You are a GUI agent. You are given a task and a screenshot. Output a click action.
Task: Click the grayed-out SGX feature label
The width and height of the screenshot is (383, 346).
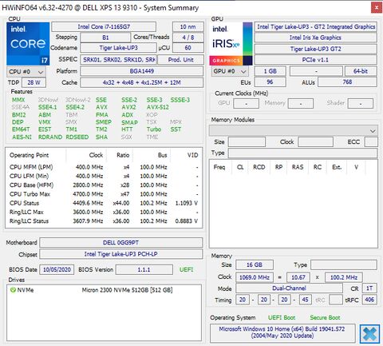point(127,137)
